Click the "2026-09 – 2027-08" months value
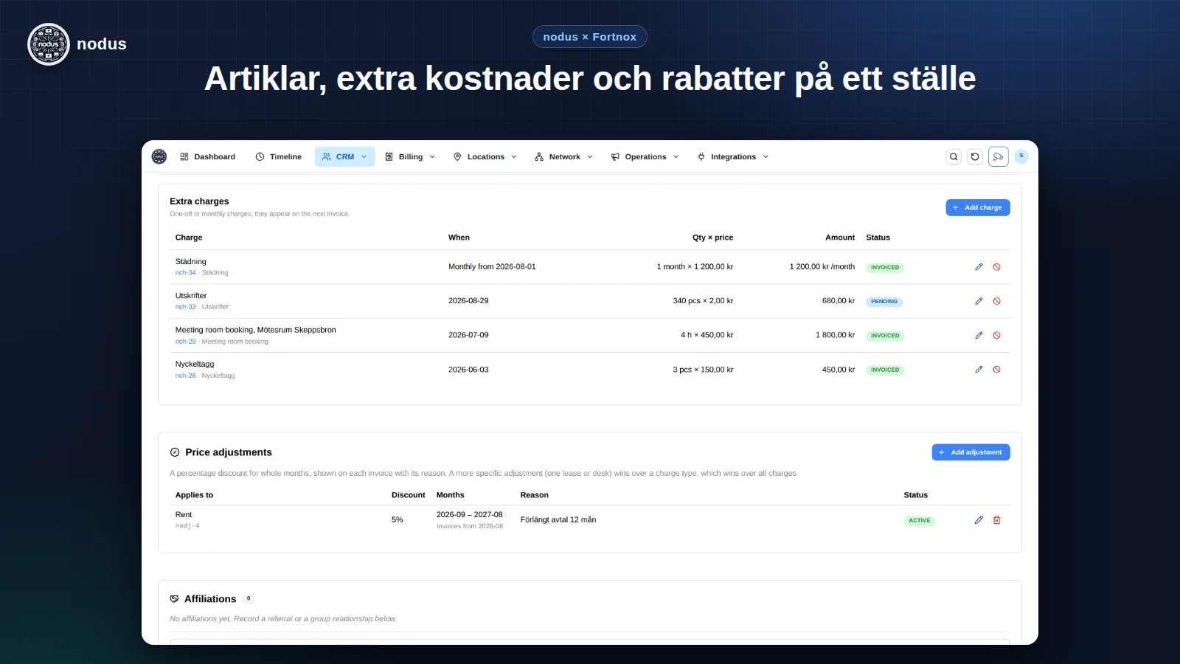 click(470, 515)
